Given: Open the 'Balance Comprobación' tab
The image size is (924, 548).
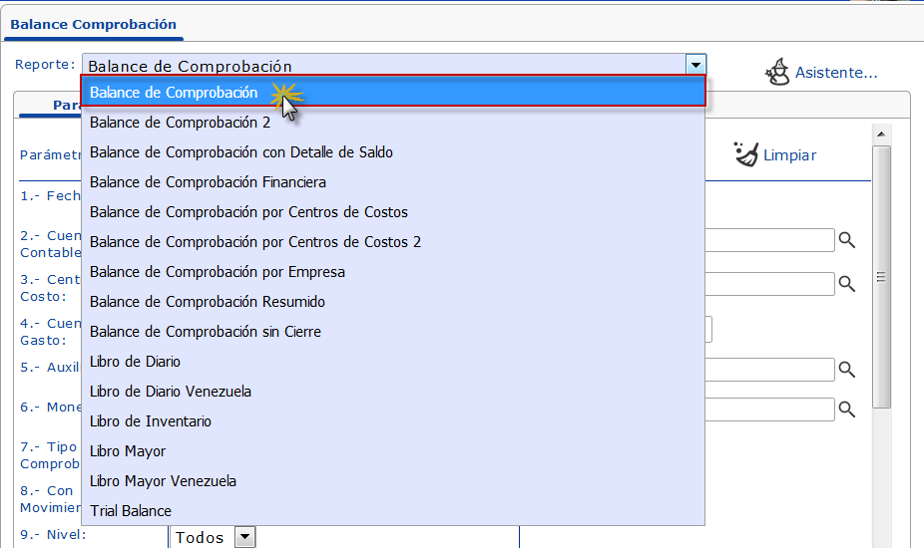Looking at the screenshot, I should [x=93, y=25].
